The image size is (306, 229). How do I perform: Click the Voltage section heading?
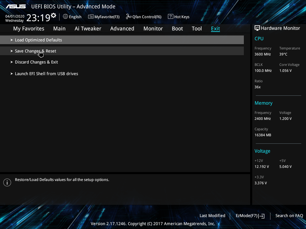262,151
